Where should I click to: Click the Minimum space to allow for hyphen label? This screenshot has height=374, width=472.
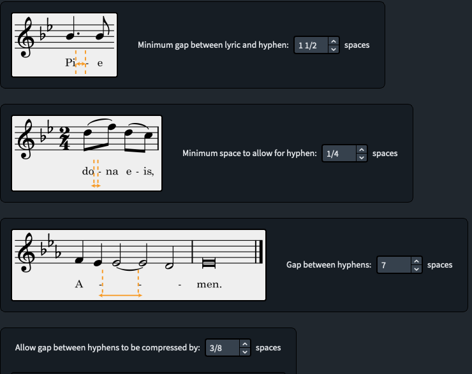249,154
